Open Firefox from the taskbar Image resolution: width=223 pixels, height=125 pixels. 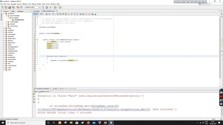[x=88, y=123]
